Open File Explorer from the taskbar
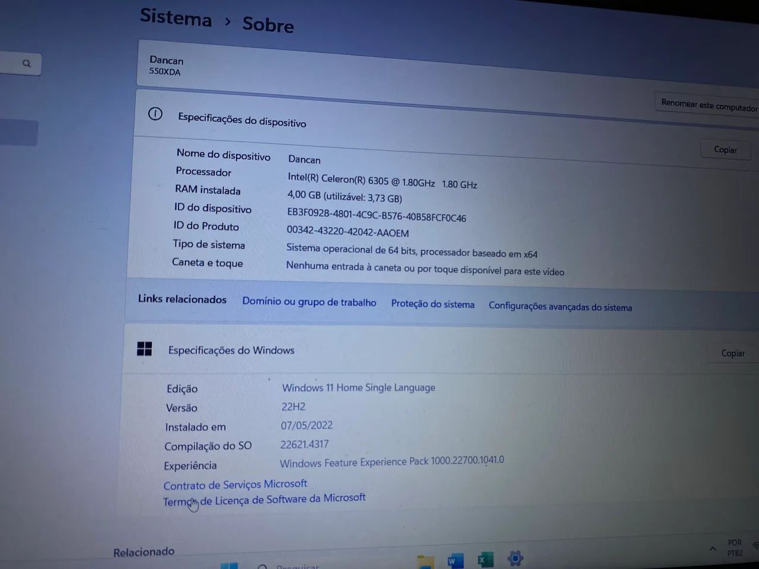 pyautogui.click(x=425, y=561)
